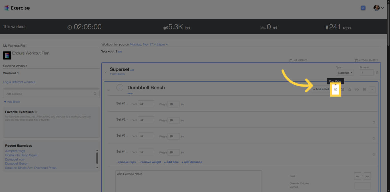Open the Superset type dropdown

click(x=345, y=73)
